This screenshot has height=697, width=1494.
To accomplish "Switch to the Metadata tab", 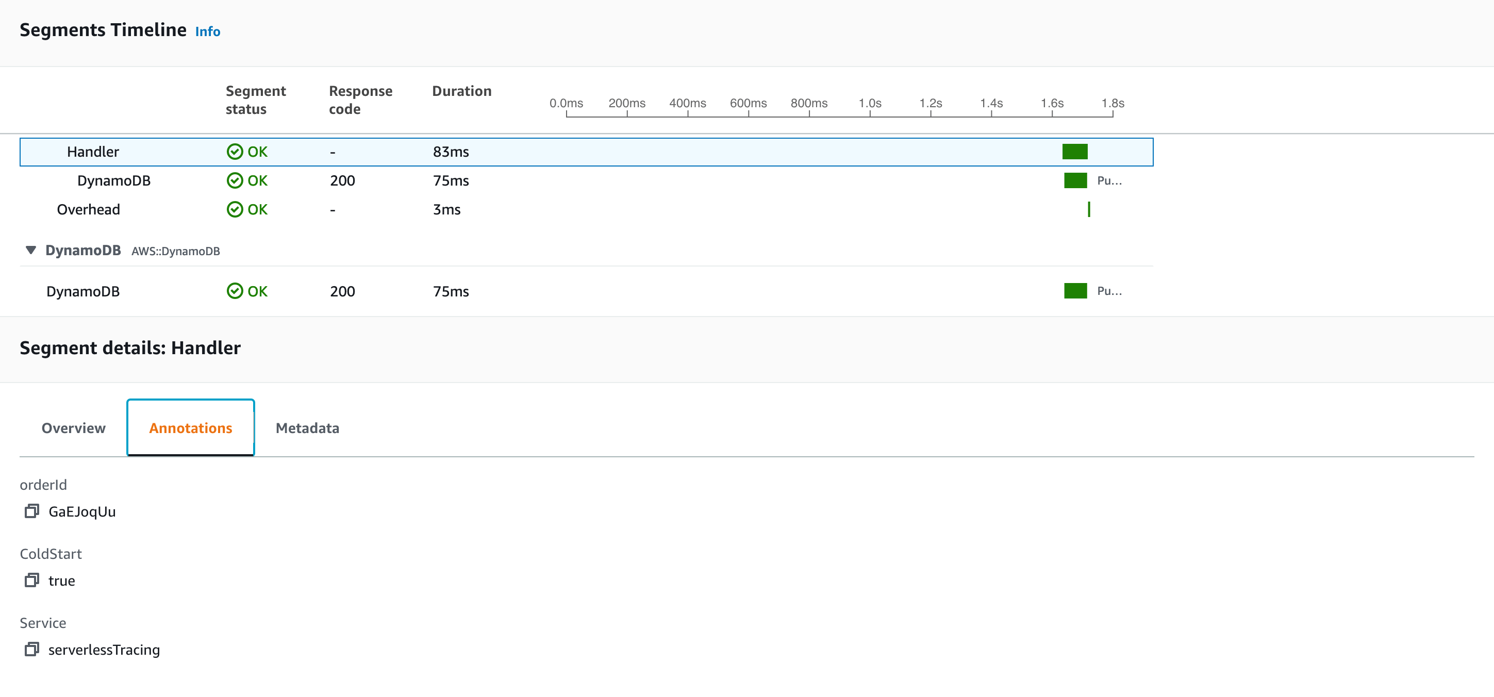I will click(x=307, y=428).
